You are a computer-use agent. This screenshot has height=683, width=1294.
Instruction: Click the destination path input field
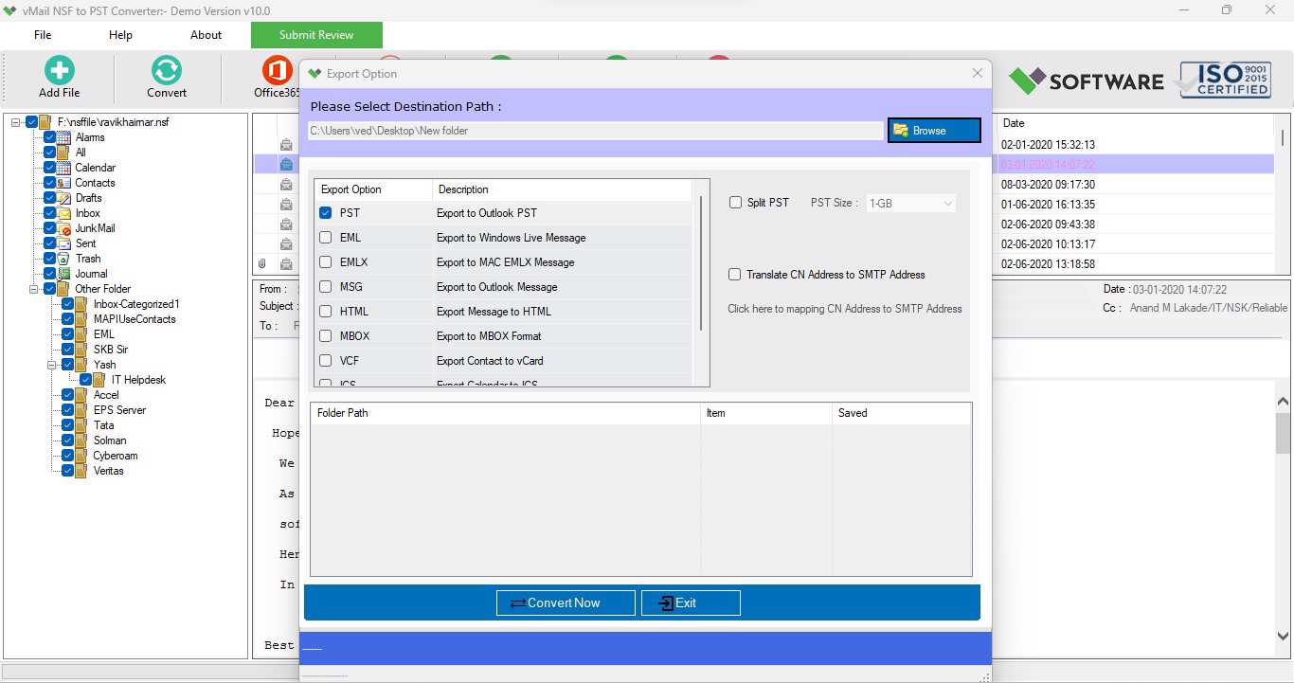(596, 131)
